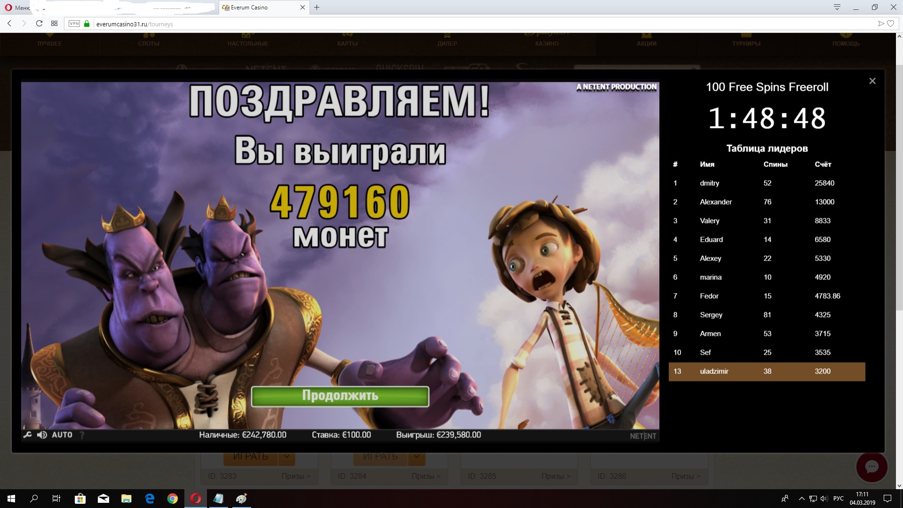This screenshot has height=508, width=903.
Task: Open the Opera tabs menu icon
Action: point(837,7)
